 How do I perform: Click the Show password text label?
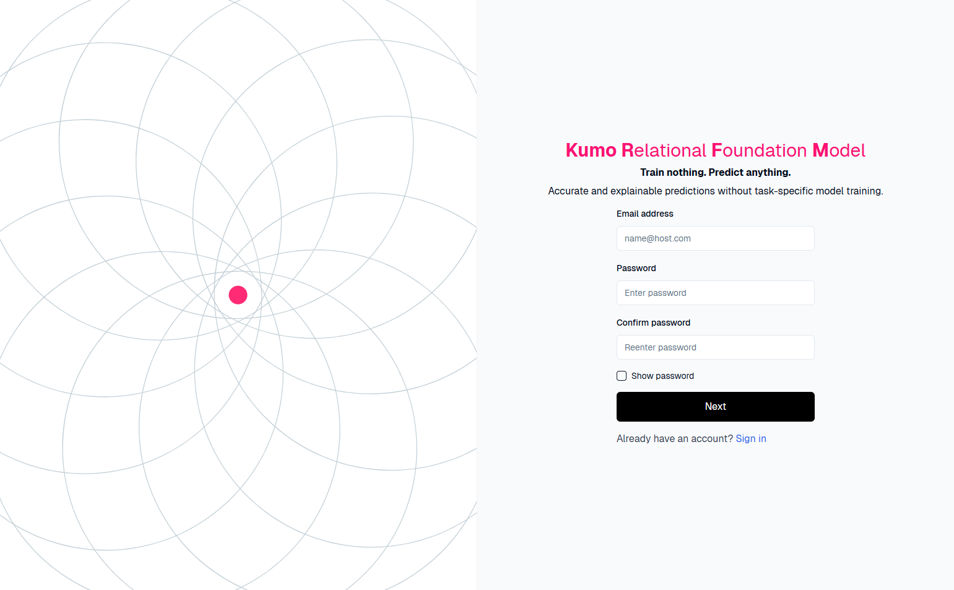pyautogui.click(x=662, y=376)
